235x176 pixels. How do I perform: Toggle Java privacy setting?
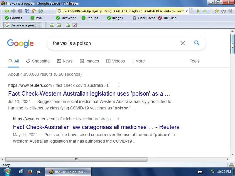pyautogui.click(x=36, y=18)
